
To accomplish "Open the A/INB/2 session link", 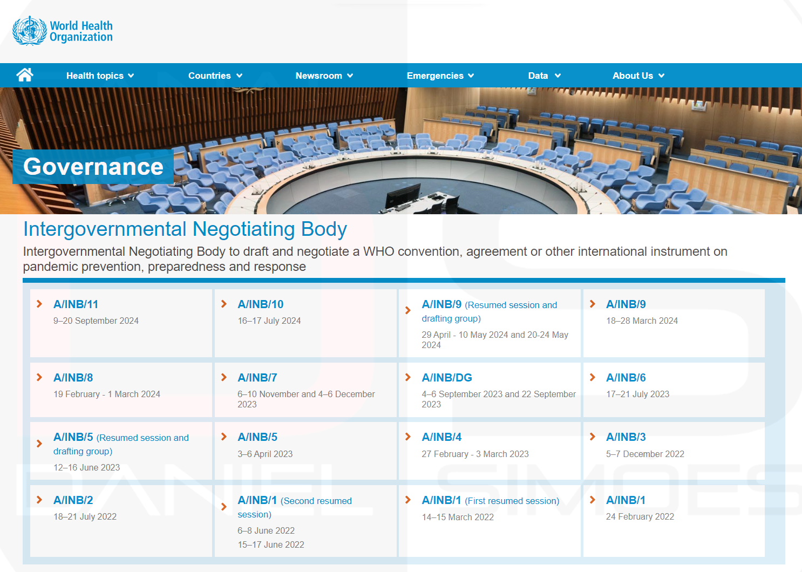I will point(73,500).
